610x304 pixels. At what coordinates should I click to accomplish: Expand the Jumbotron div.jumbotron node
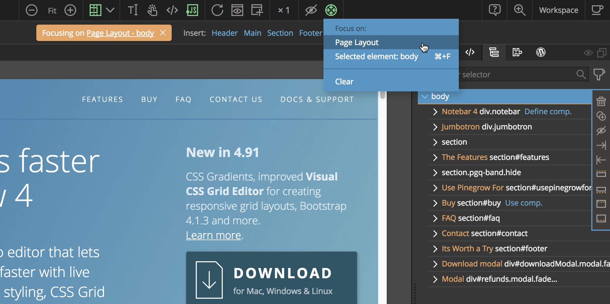pos(435,127)
